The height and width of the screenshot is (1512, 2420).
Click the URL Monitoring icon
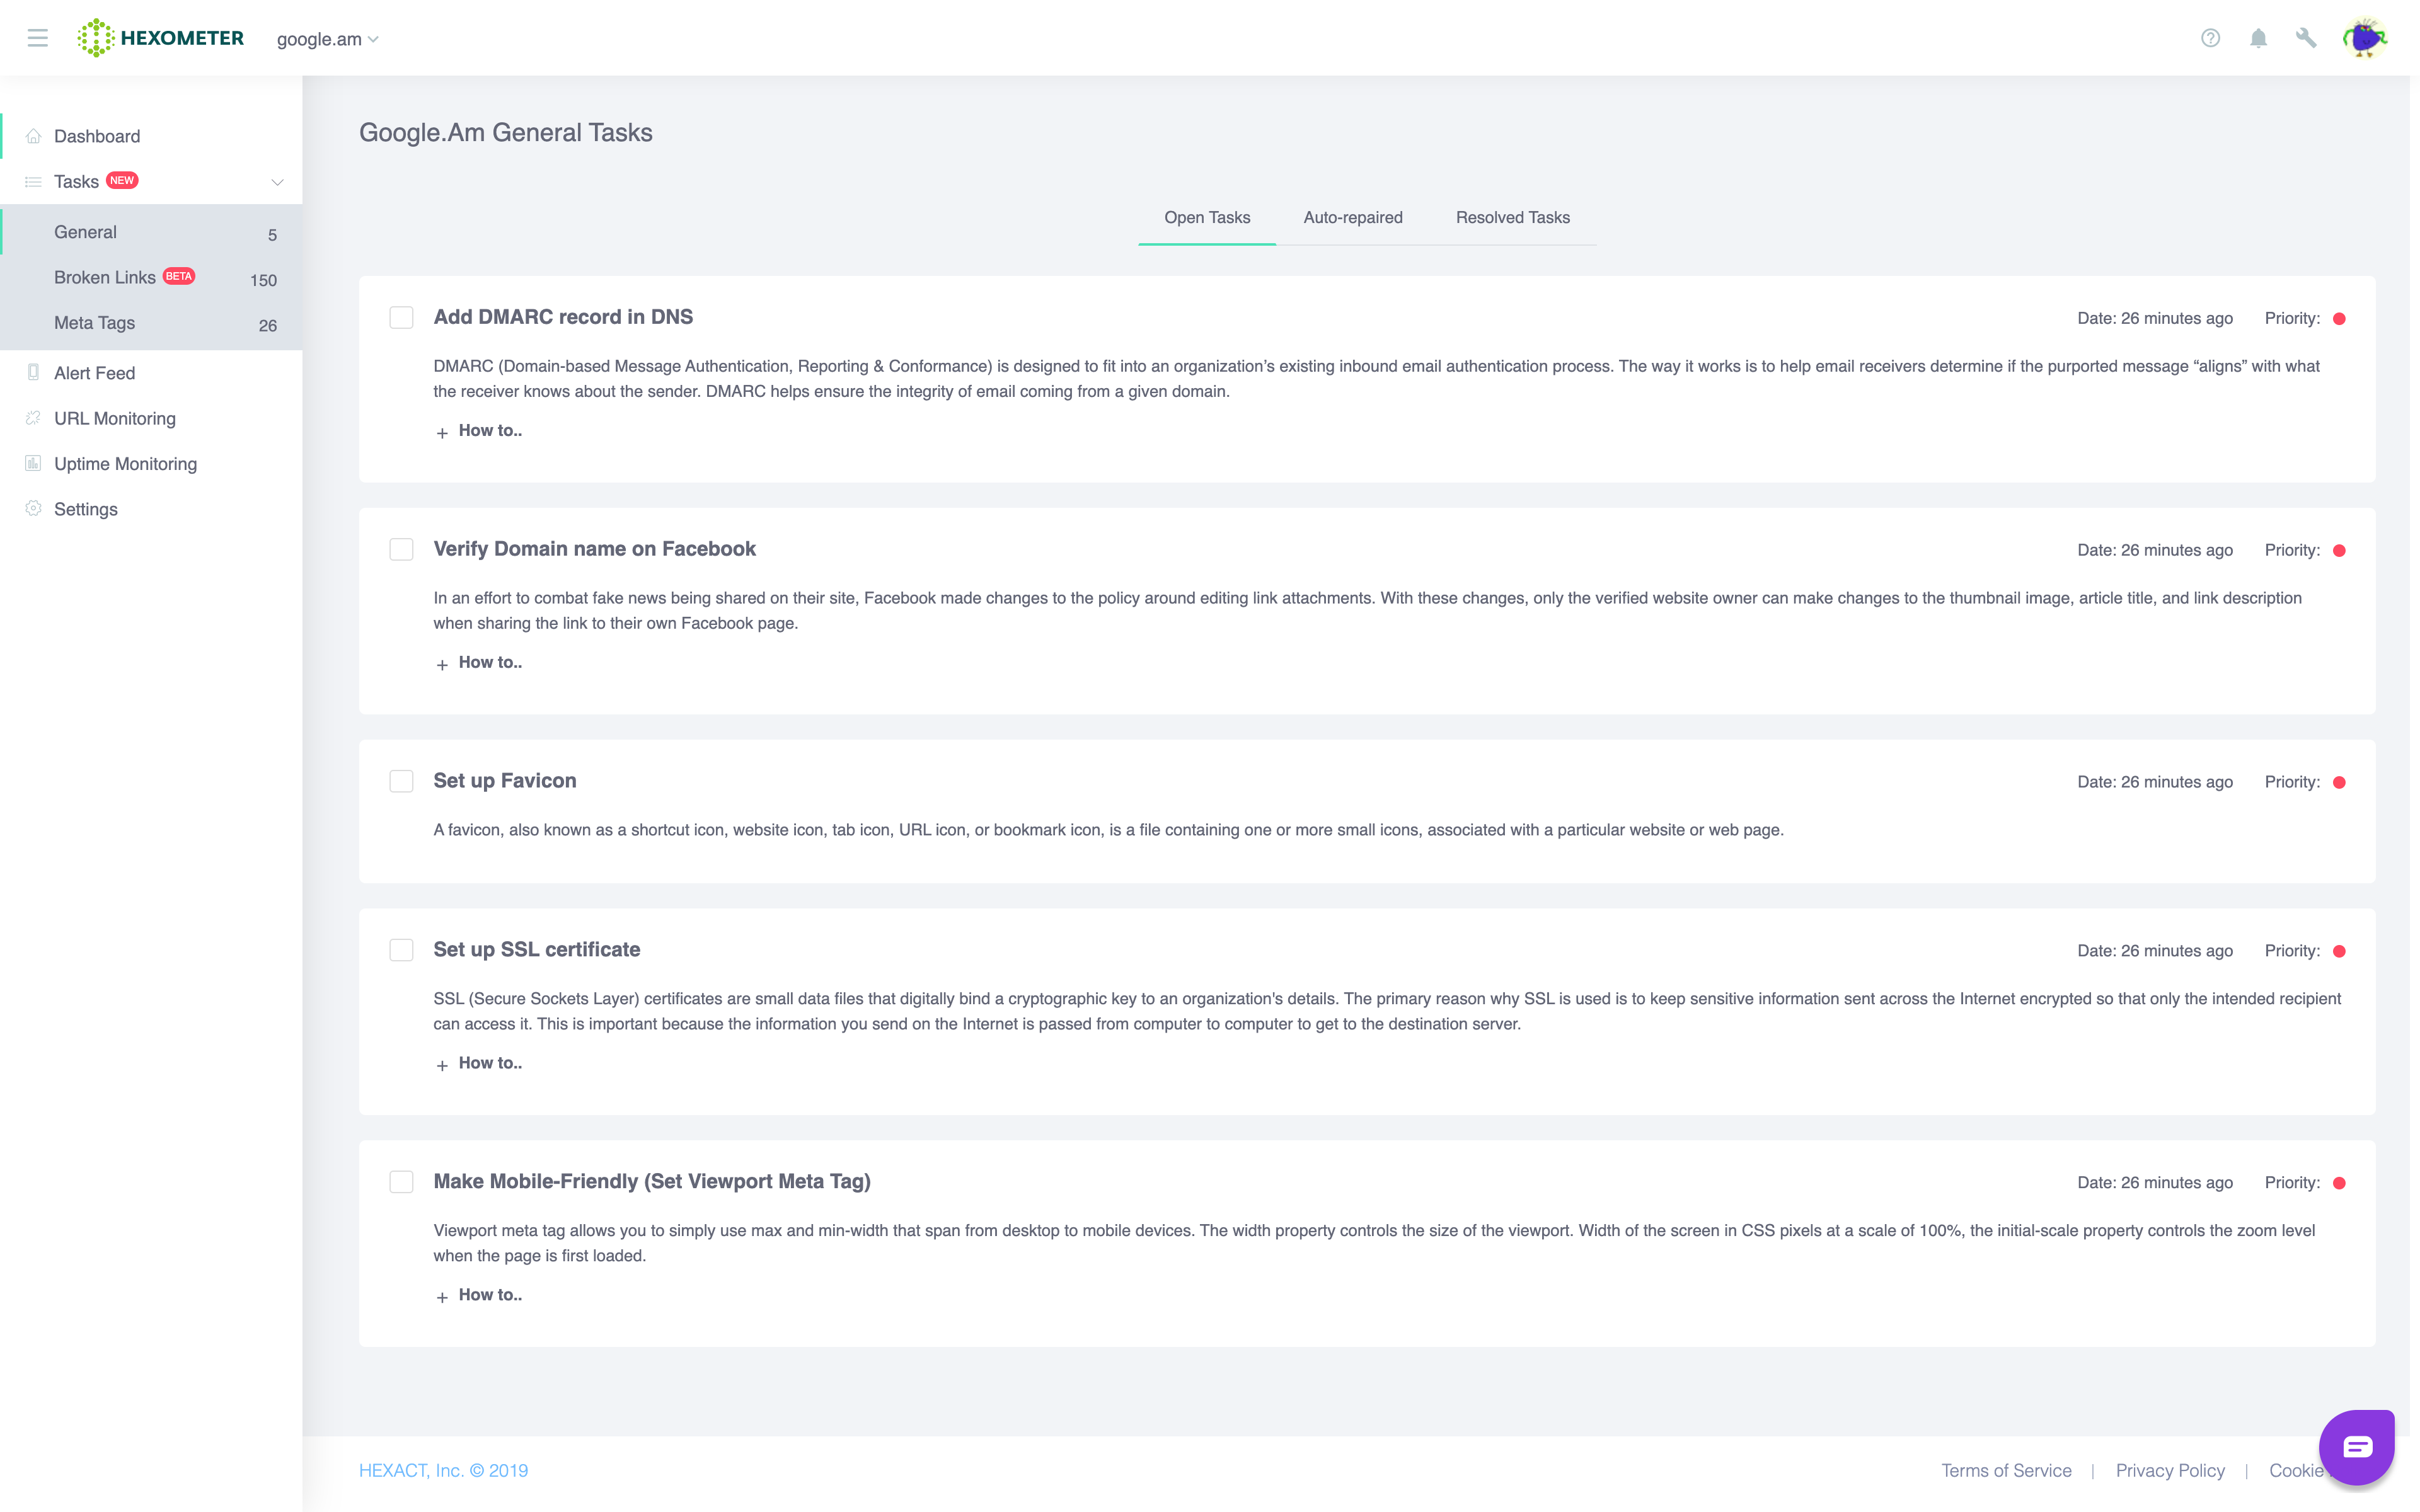pyautogui.click(x=33, y=418)
